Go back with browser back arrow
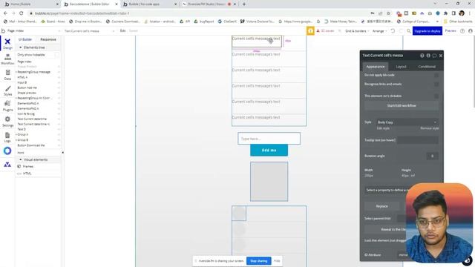The height and width of the screenshot is (267, 475). pos(5,13)
